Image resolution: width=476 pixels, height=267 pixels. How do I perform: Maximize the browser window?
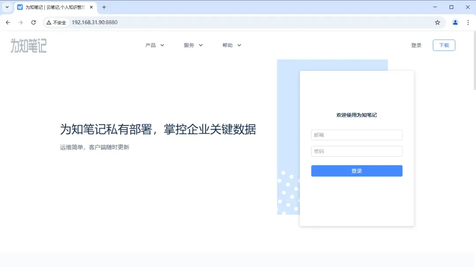click(x=451, y=7)
